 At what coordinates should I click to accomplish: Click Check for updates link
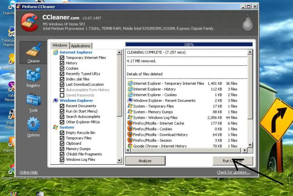click(233, 172)
